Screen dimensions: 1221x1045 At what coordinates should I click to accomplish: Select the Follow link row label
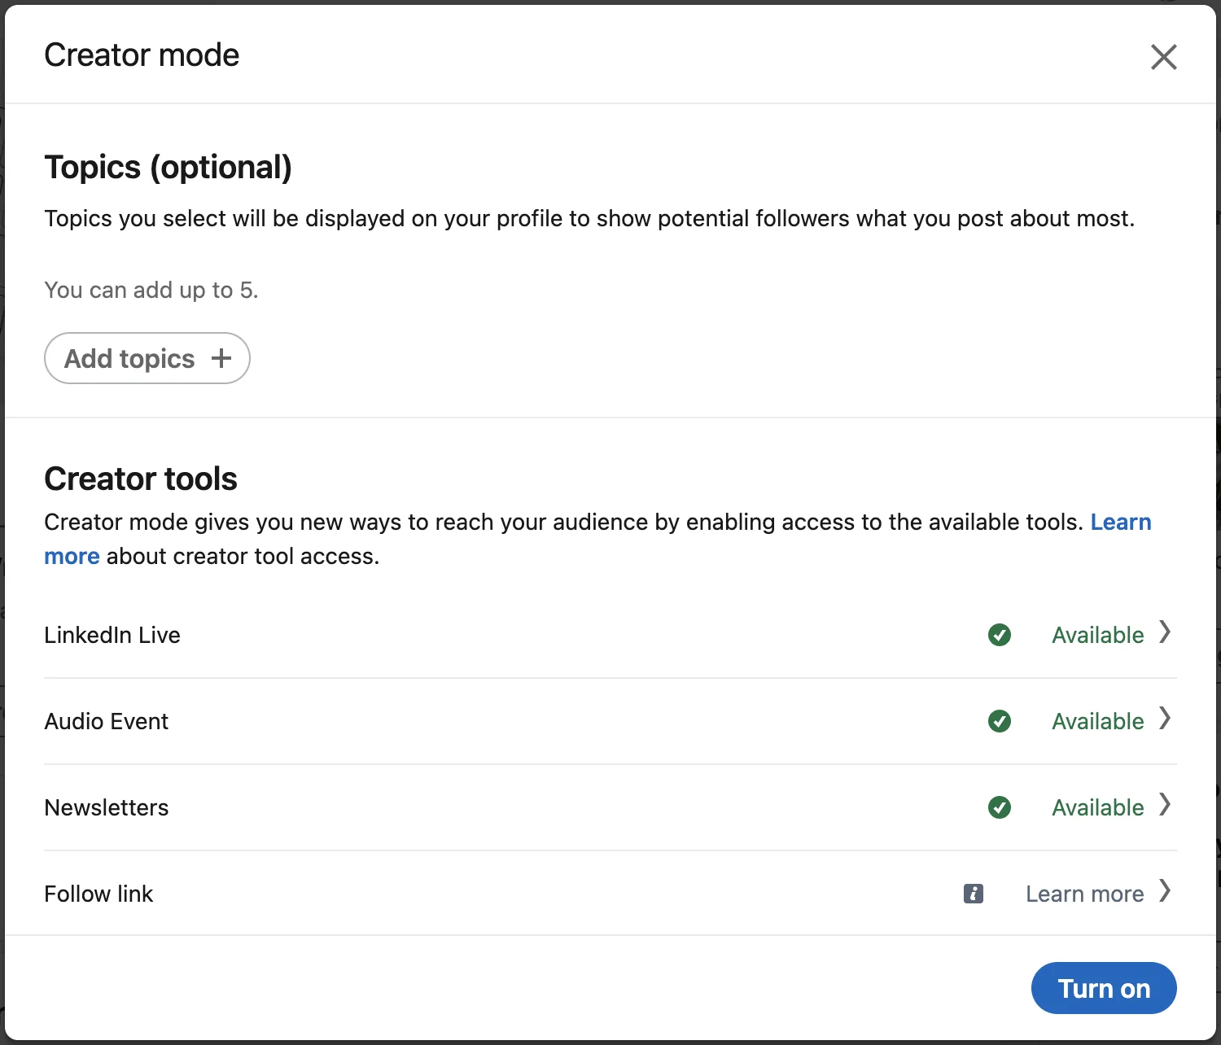click(98, 894)
